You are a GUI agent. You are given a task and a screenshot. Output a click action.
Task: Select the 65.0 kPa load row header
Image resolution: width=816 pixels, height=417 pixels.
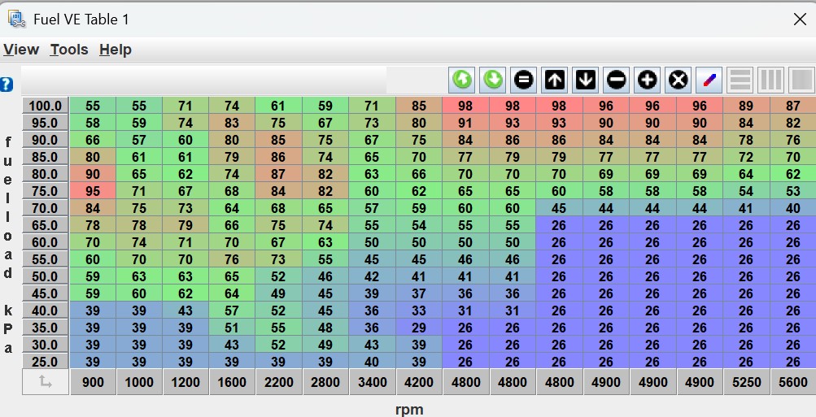click(x=46, y=225)
